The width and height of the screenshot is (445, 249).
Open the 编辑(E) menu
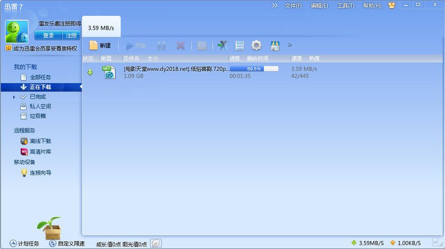pos(319,5)
